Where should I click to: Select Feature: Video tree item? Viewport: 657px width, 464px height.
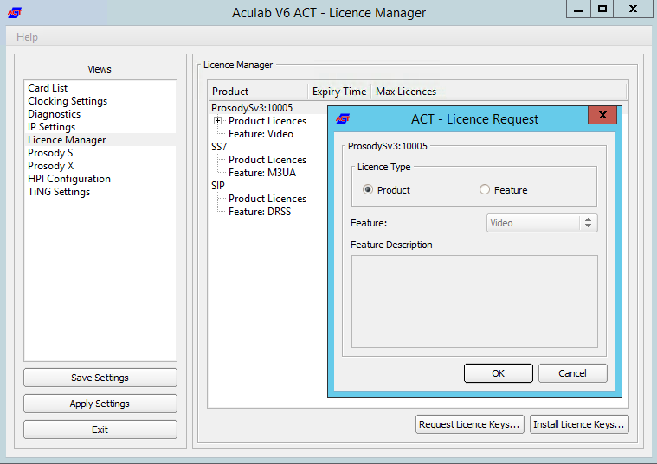point(261,134)
